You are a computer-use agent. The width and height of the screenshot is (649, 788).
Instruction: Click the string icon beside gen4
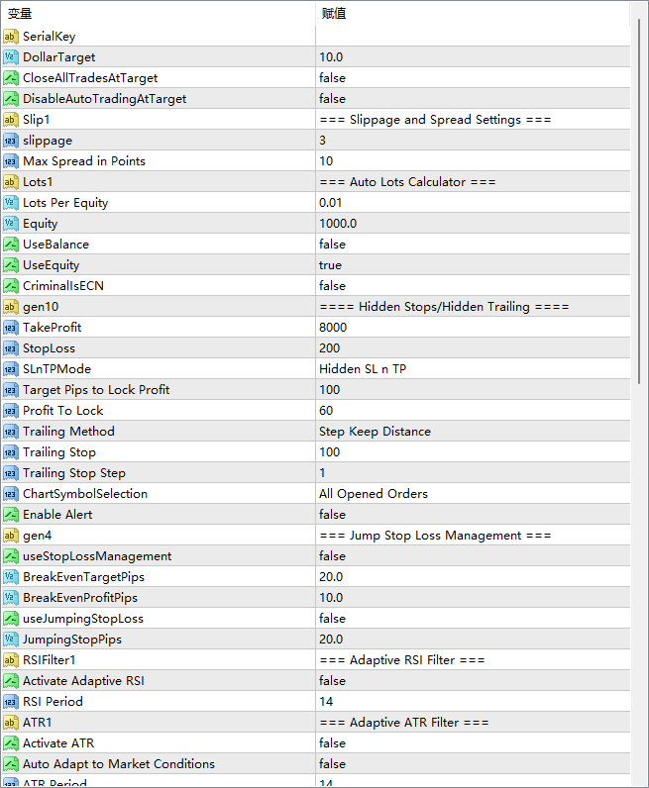[11, 536]
